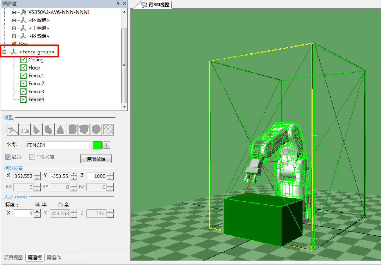Select the 半 radio button
The height and width of the screenshot is (265, 381).
point(38,205)
